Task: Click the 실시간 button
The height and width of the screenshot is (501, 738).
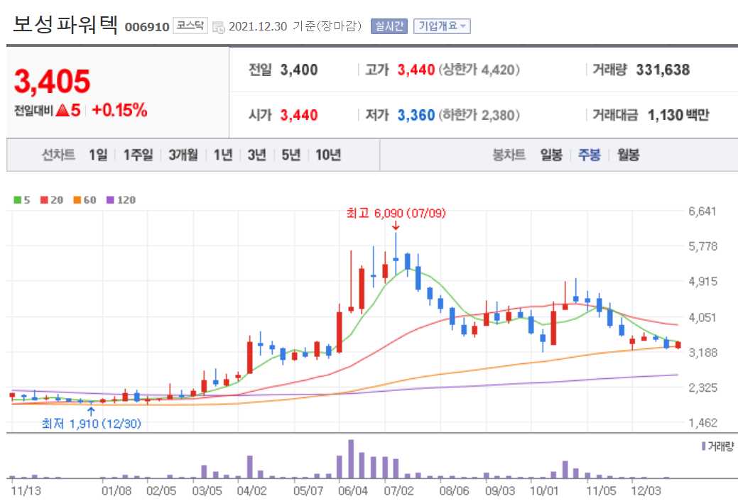Action: click(389, 26)
